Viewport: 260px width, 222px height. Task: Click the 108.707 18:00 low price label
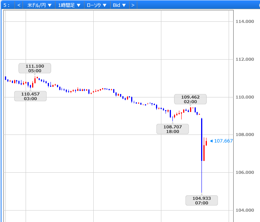[x=172, y=129]
